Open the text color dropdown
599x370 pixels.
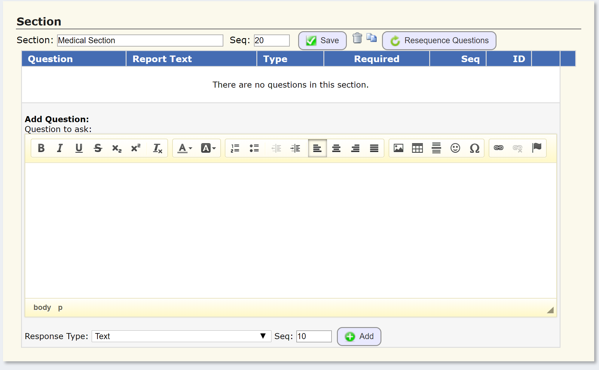[x=185, y=148]
